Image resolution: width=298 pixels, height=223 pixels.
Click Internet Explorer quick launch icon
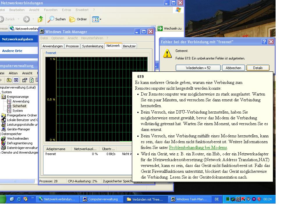pos(19,199)
